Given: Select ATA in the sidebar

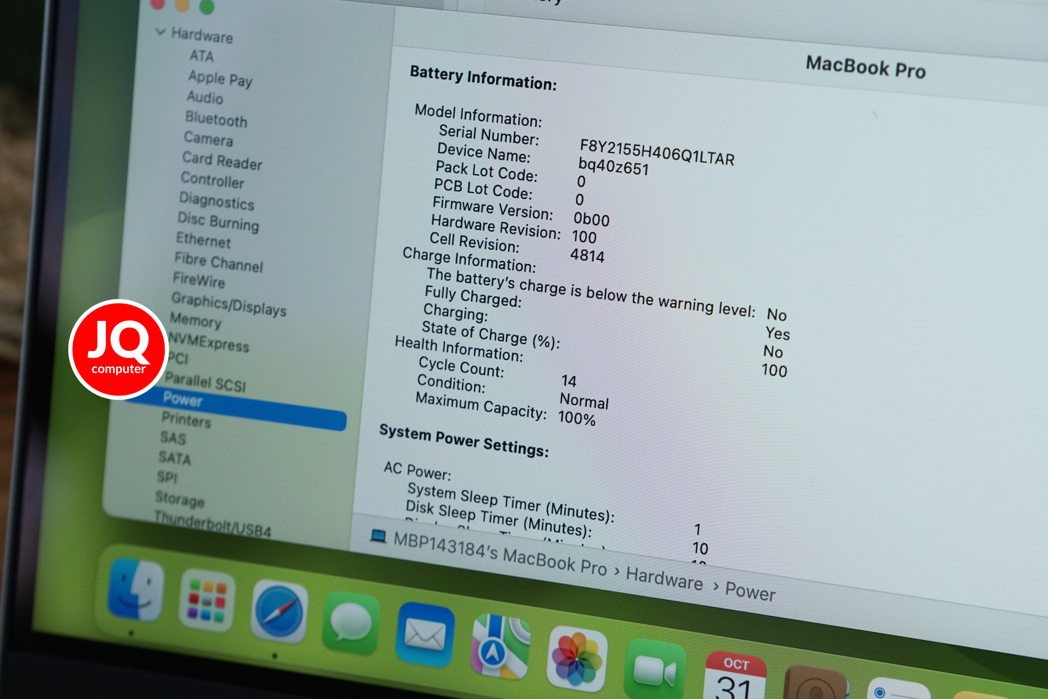Looking at the screenshot, I should (x=202, y=56).
